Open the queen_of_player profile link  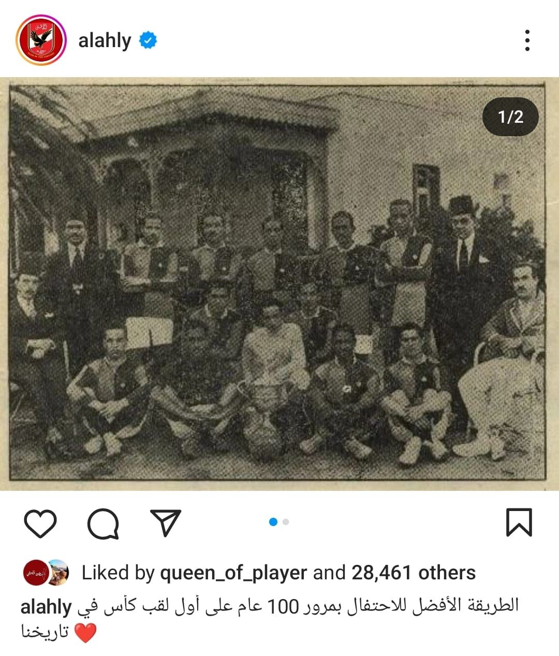pos(233,573)
